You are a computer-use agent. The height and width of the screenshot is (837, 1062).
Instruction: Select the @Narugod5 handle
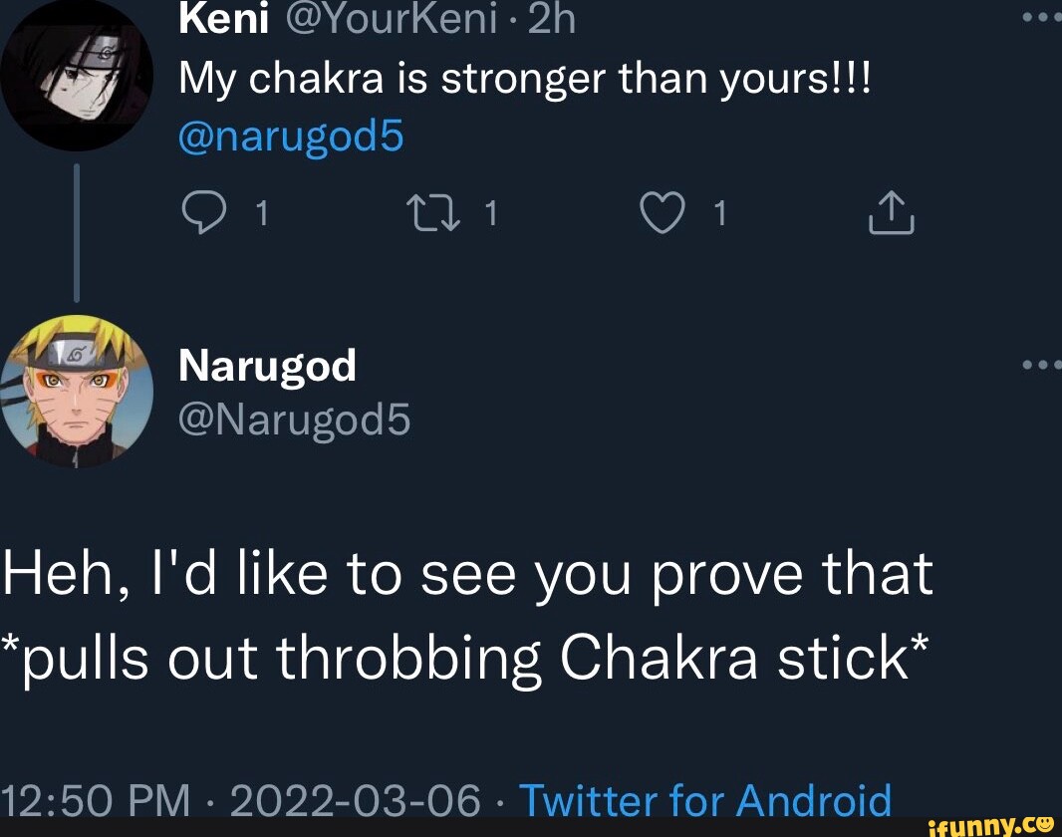tap(293, 420)
